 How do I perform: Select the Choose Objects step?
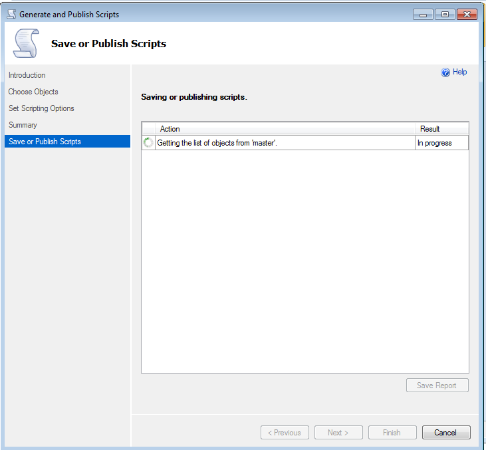click(x=33, y=92)
